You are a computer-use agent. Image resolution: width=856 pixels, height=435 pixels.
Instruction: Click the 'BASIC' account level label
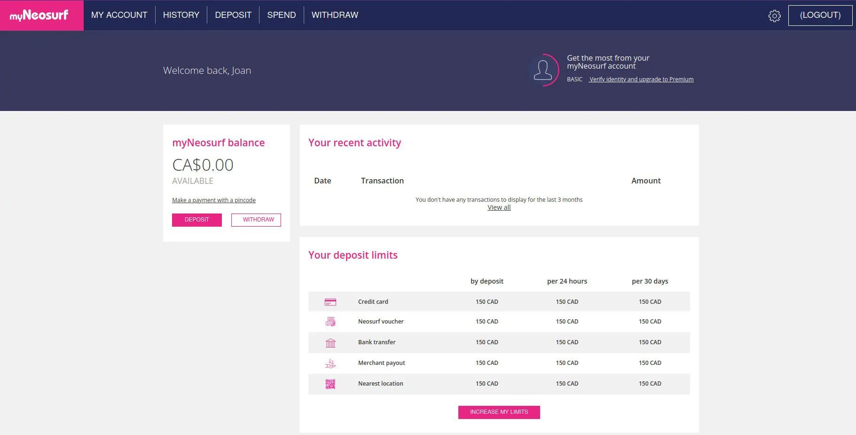574,79
